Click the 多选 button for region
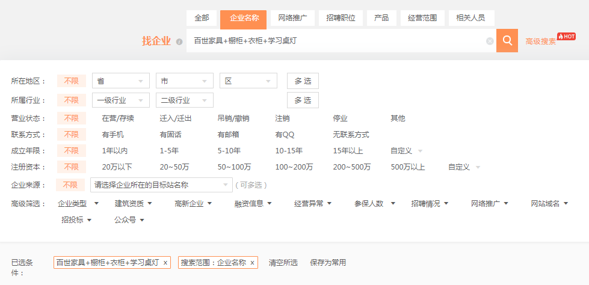589x285 pixels. point(303,81)
